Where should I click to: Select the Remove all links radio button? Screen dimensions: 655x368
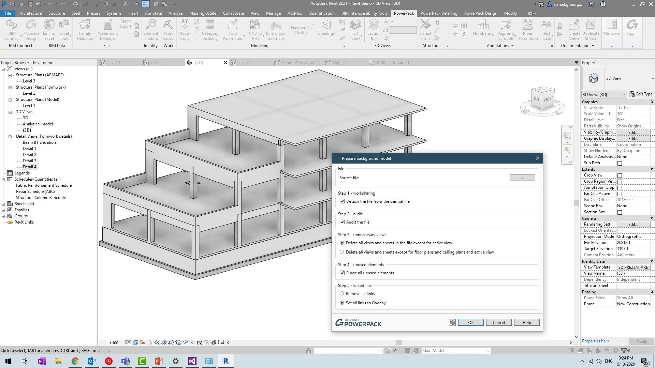tap(341, 293)
